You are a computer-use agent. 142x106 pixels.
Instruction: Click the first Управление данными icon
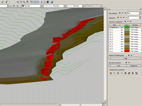tap(111, 73)
